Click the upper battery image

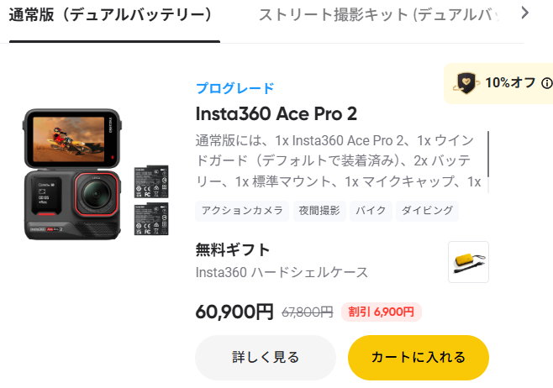(151, 182)
